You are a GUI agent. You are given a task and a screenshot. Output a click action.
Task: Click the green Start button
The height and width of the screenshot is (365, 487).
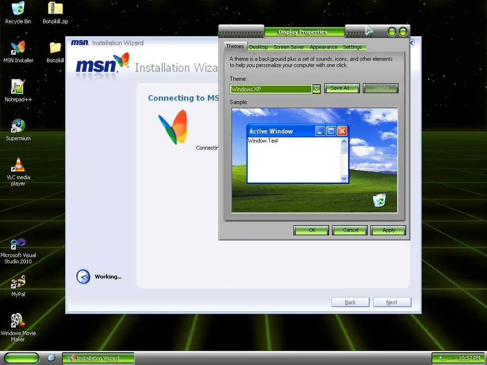21,358
